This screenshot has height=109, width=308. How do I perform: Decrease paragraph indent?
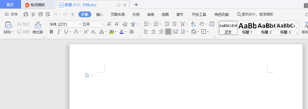167,24
